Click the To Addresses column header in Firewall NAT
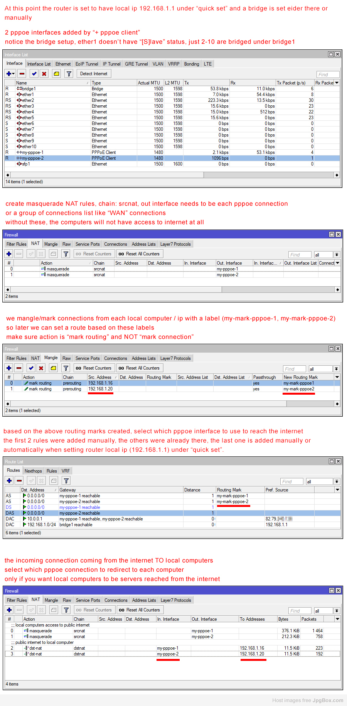The height and width of the screenshot is (706, 347). pyautogui.click(x=258, y=619)
